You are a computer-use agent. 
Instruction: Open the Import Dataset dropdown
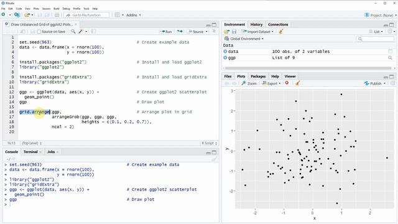257,32
